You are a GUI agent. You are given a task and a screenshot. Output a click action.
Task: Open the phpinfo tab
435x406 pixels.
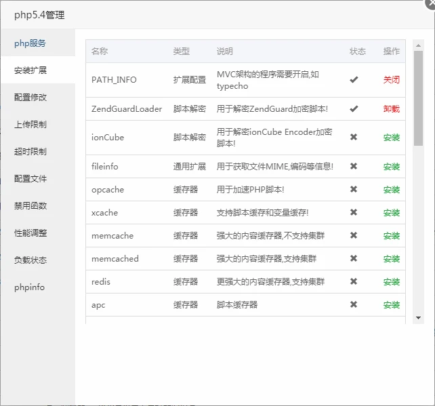tap(30, 287)
